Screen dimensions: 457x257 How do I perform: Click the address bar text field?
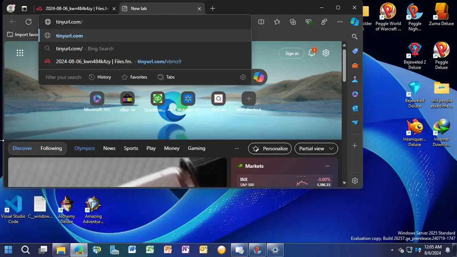[145, 22]
